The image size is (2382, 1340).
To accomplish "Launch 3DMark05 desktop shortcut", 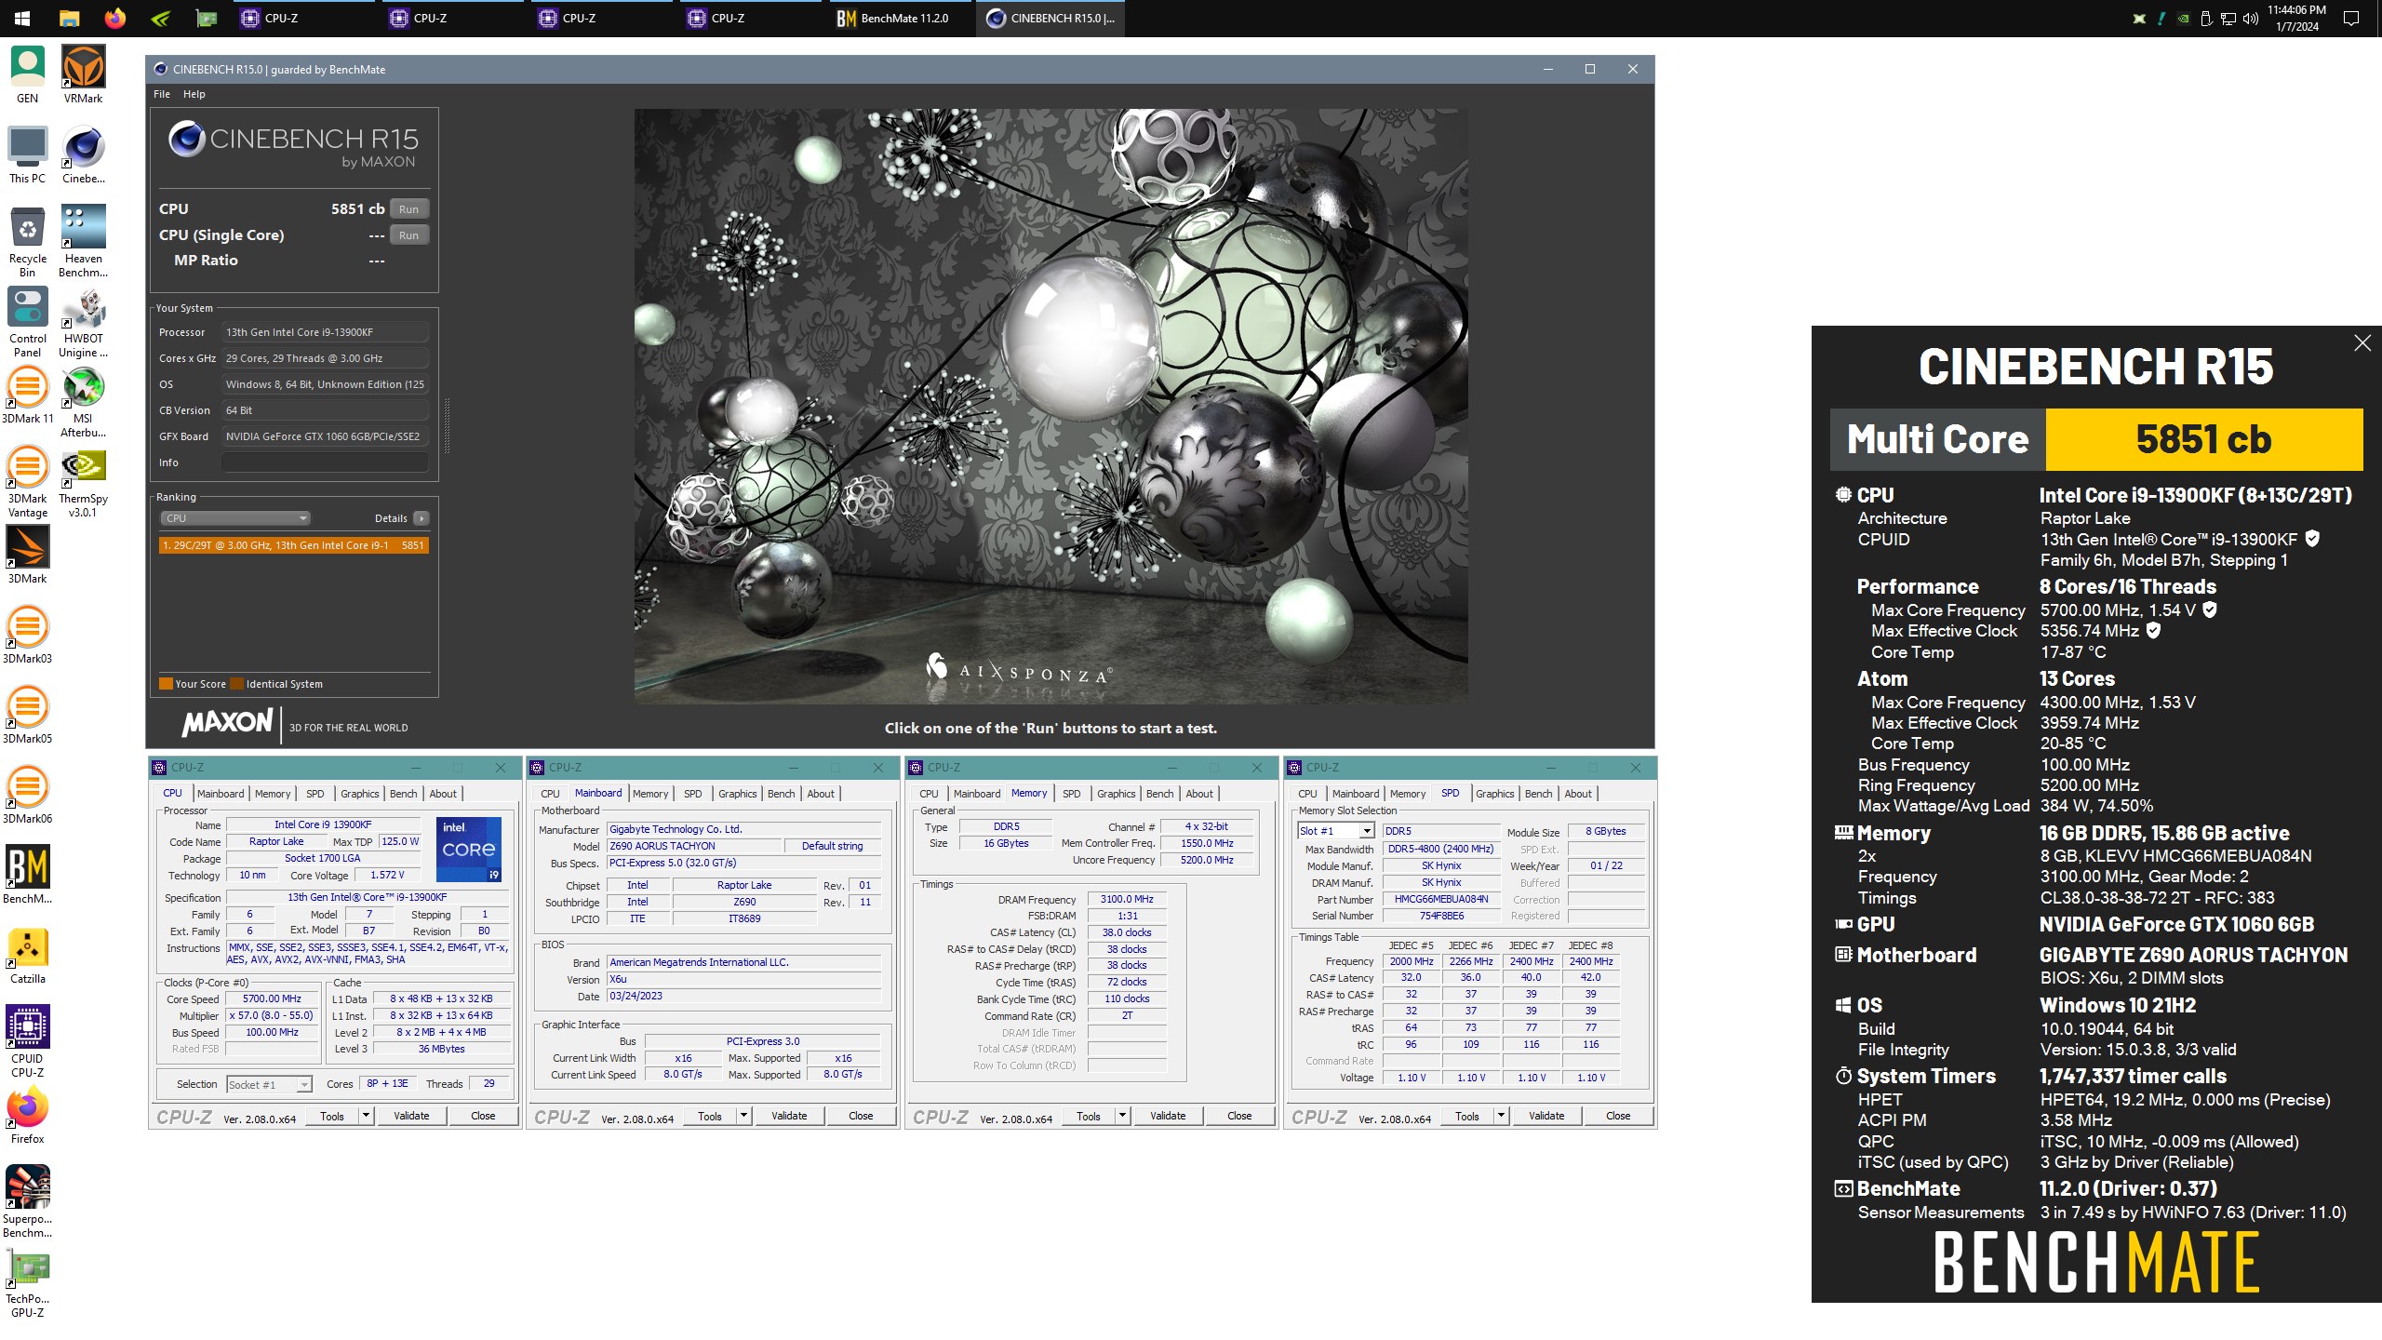I will (27, 716).
